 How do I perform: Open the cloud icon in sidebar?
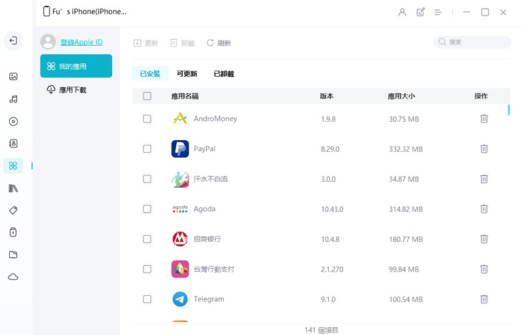[13, 277]
